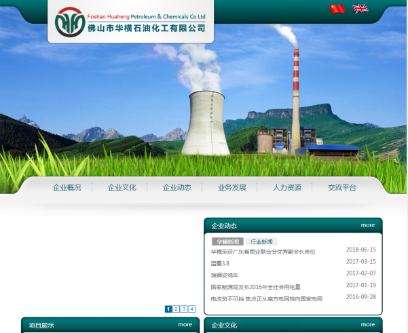Open the news item 温馨3.8
Viewport: 408px width, 333px height.
[221, 263]
